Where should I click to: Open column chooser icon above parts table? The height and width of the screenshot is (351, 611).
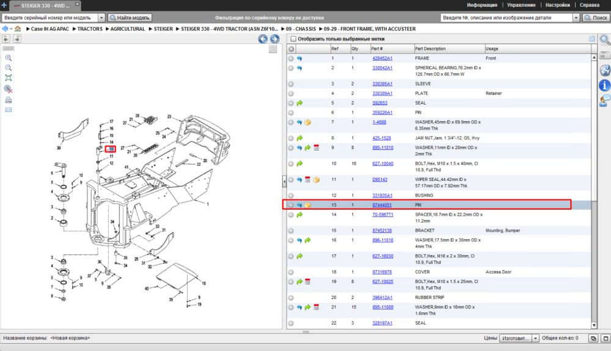pyautogui.click(x=592, y=39)
